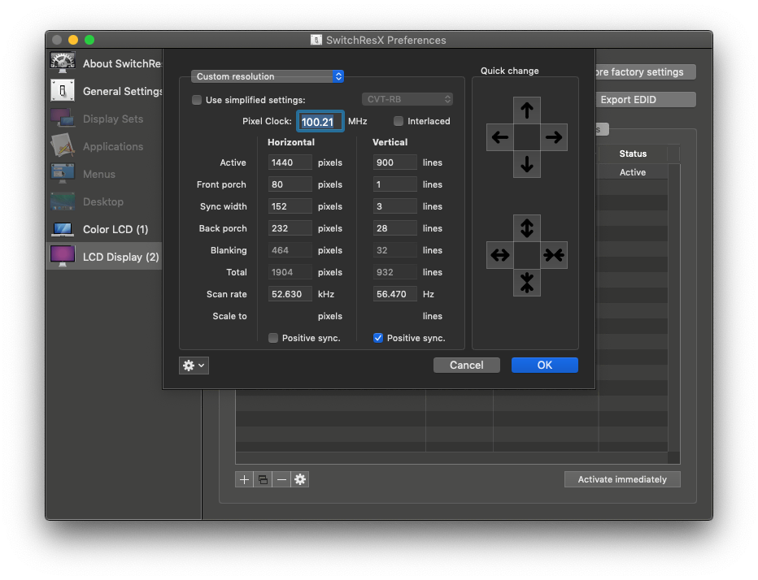Open the gear options menu in dialog

click(194, 366)
